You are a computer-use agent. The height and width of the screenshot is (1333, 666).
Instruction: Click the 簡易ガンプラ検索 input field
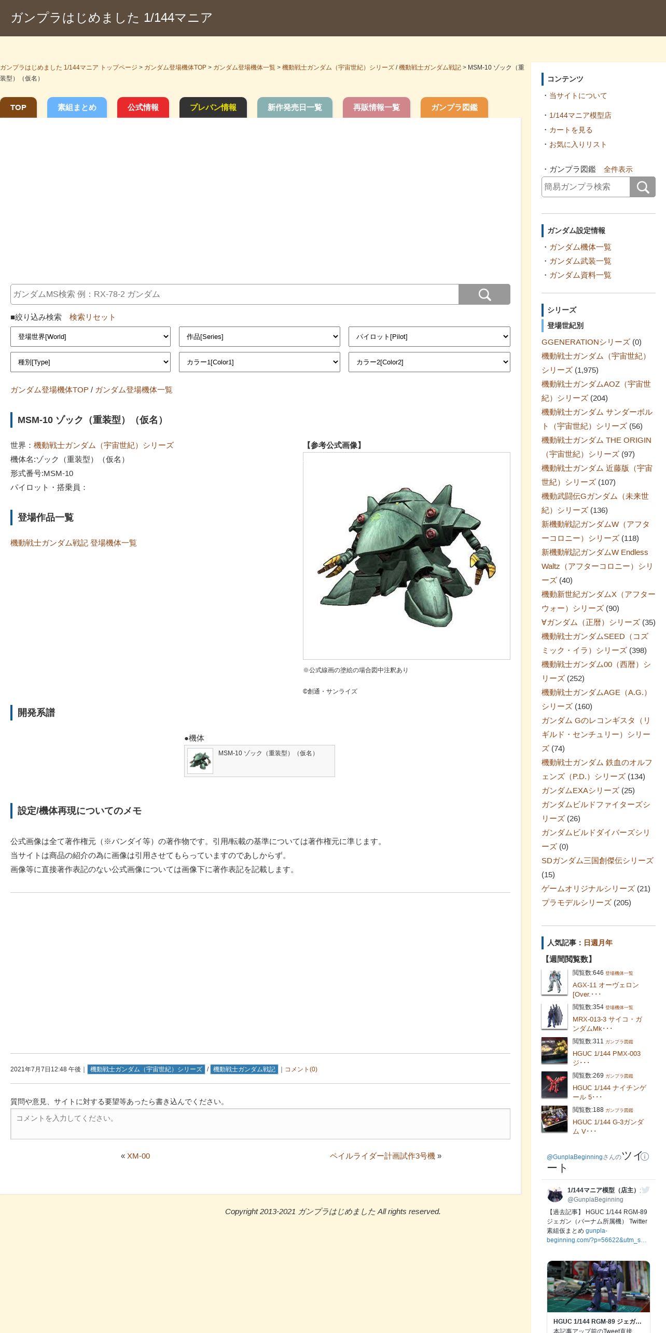586,187
